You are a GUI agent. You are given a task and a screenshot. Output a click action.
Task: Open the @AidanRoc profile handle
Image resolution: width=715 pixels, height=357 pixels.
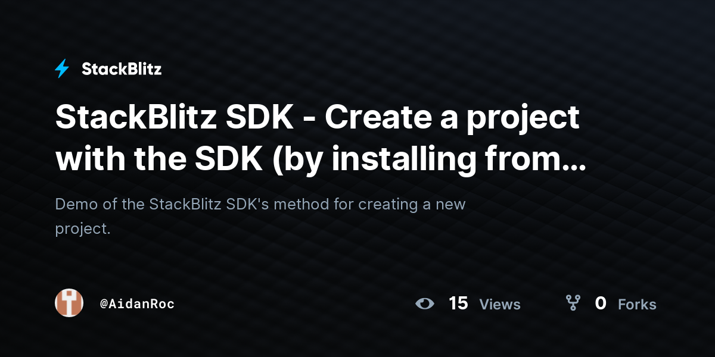coord(137,303)
